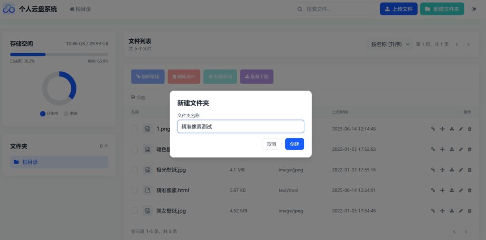Toggle the 全选 select-all checkbox
Image resolution: width=486 pixels, height=240 pixels.
click(133, 98)
